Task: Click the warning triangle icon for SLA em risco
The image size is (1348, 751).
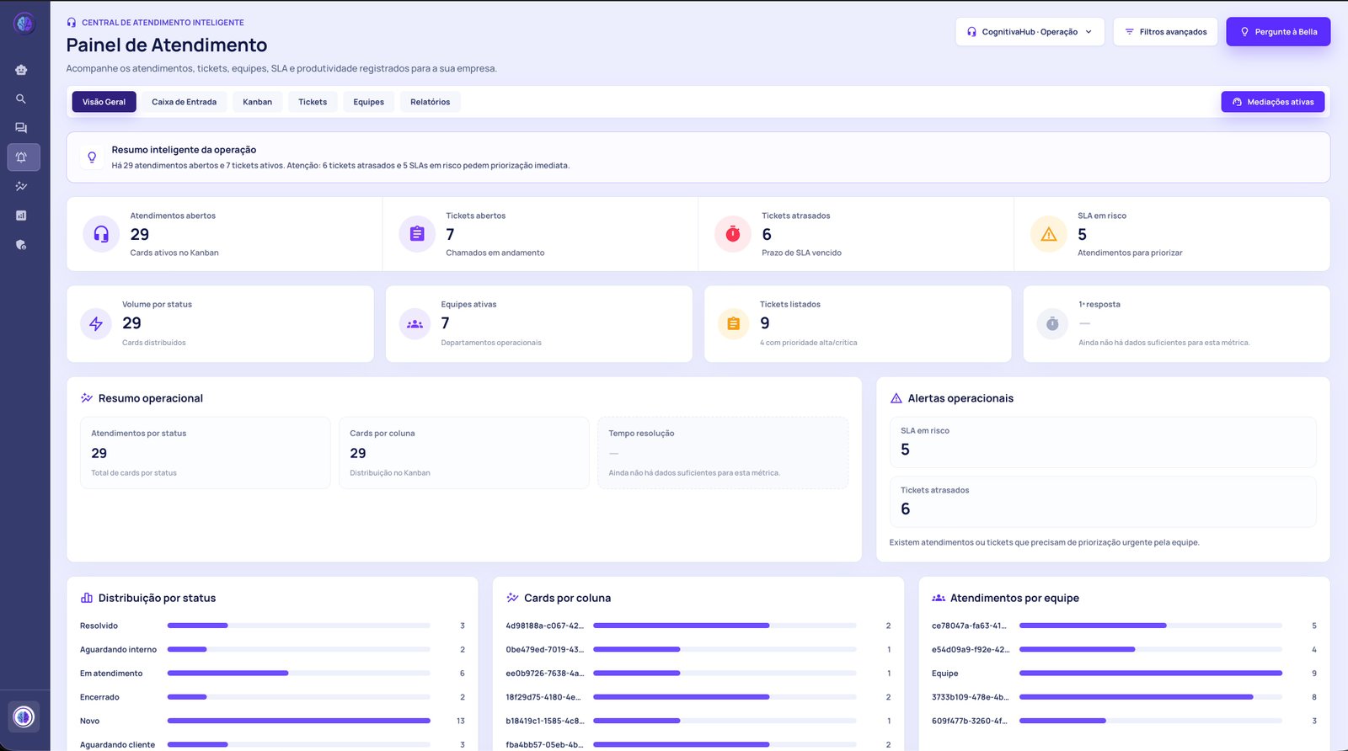Action: pos(1049,234)
